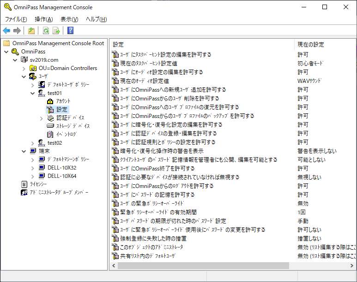Viewport: 357px width, 282px height.
Task: Collapse the 端末 node
Action: coord(24,151)
